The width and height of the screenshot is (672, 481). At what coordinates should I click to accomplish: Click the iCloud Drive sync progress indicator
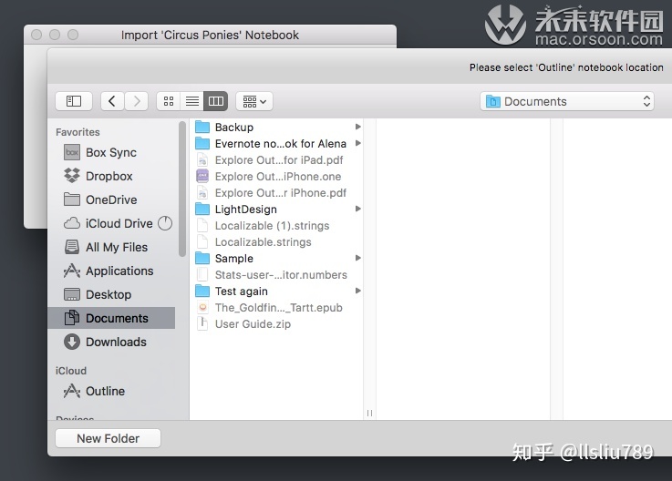tap(165, 223)
